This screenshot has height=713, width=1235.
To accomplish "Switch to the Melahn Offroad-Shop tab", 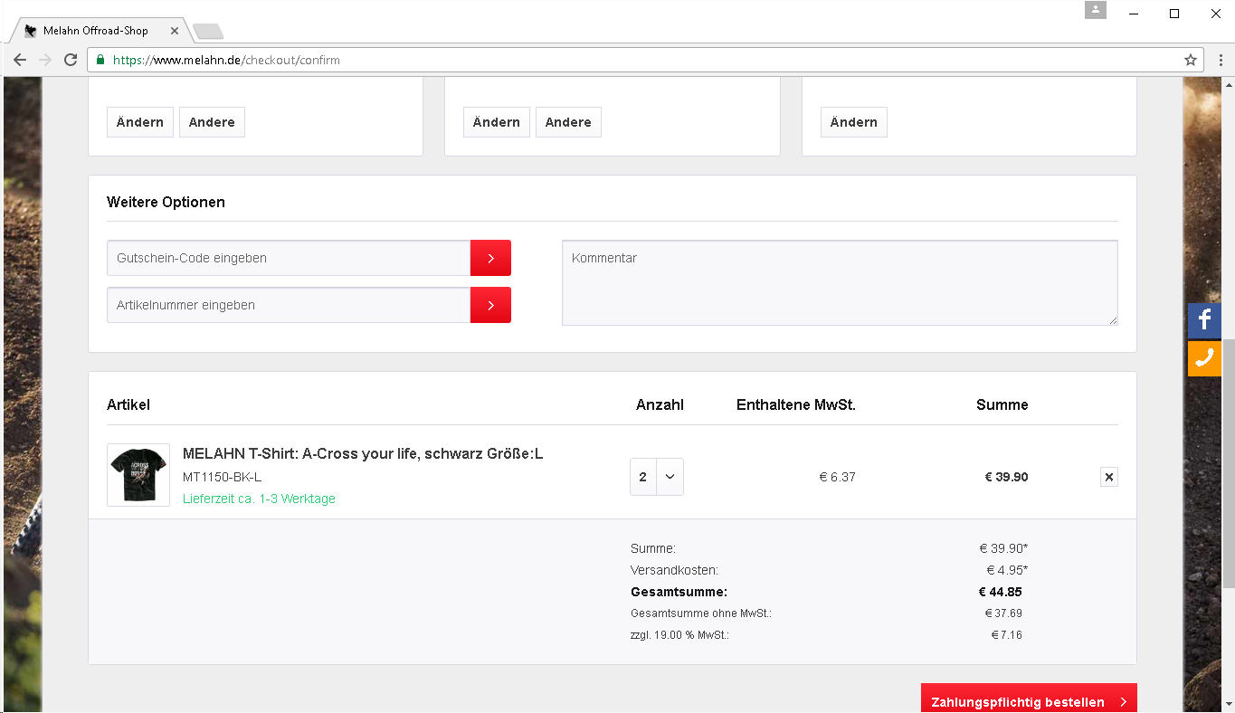I will 95,31.
